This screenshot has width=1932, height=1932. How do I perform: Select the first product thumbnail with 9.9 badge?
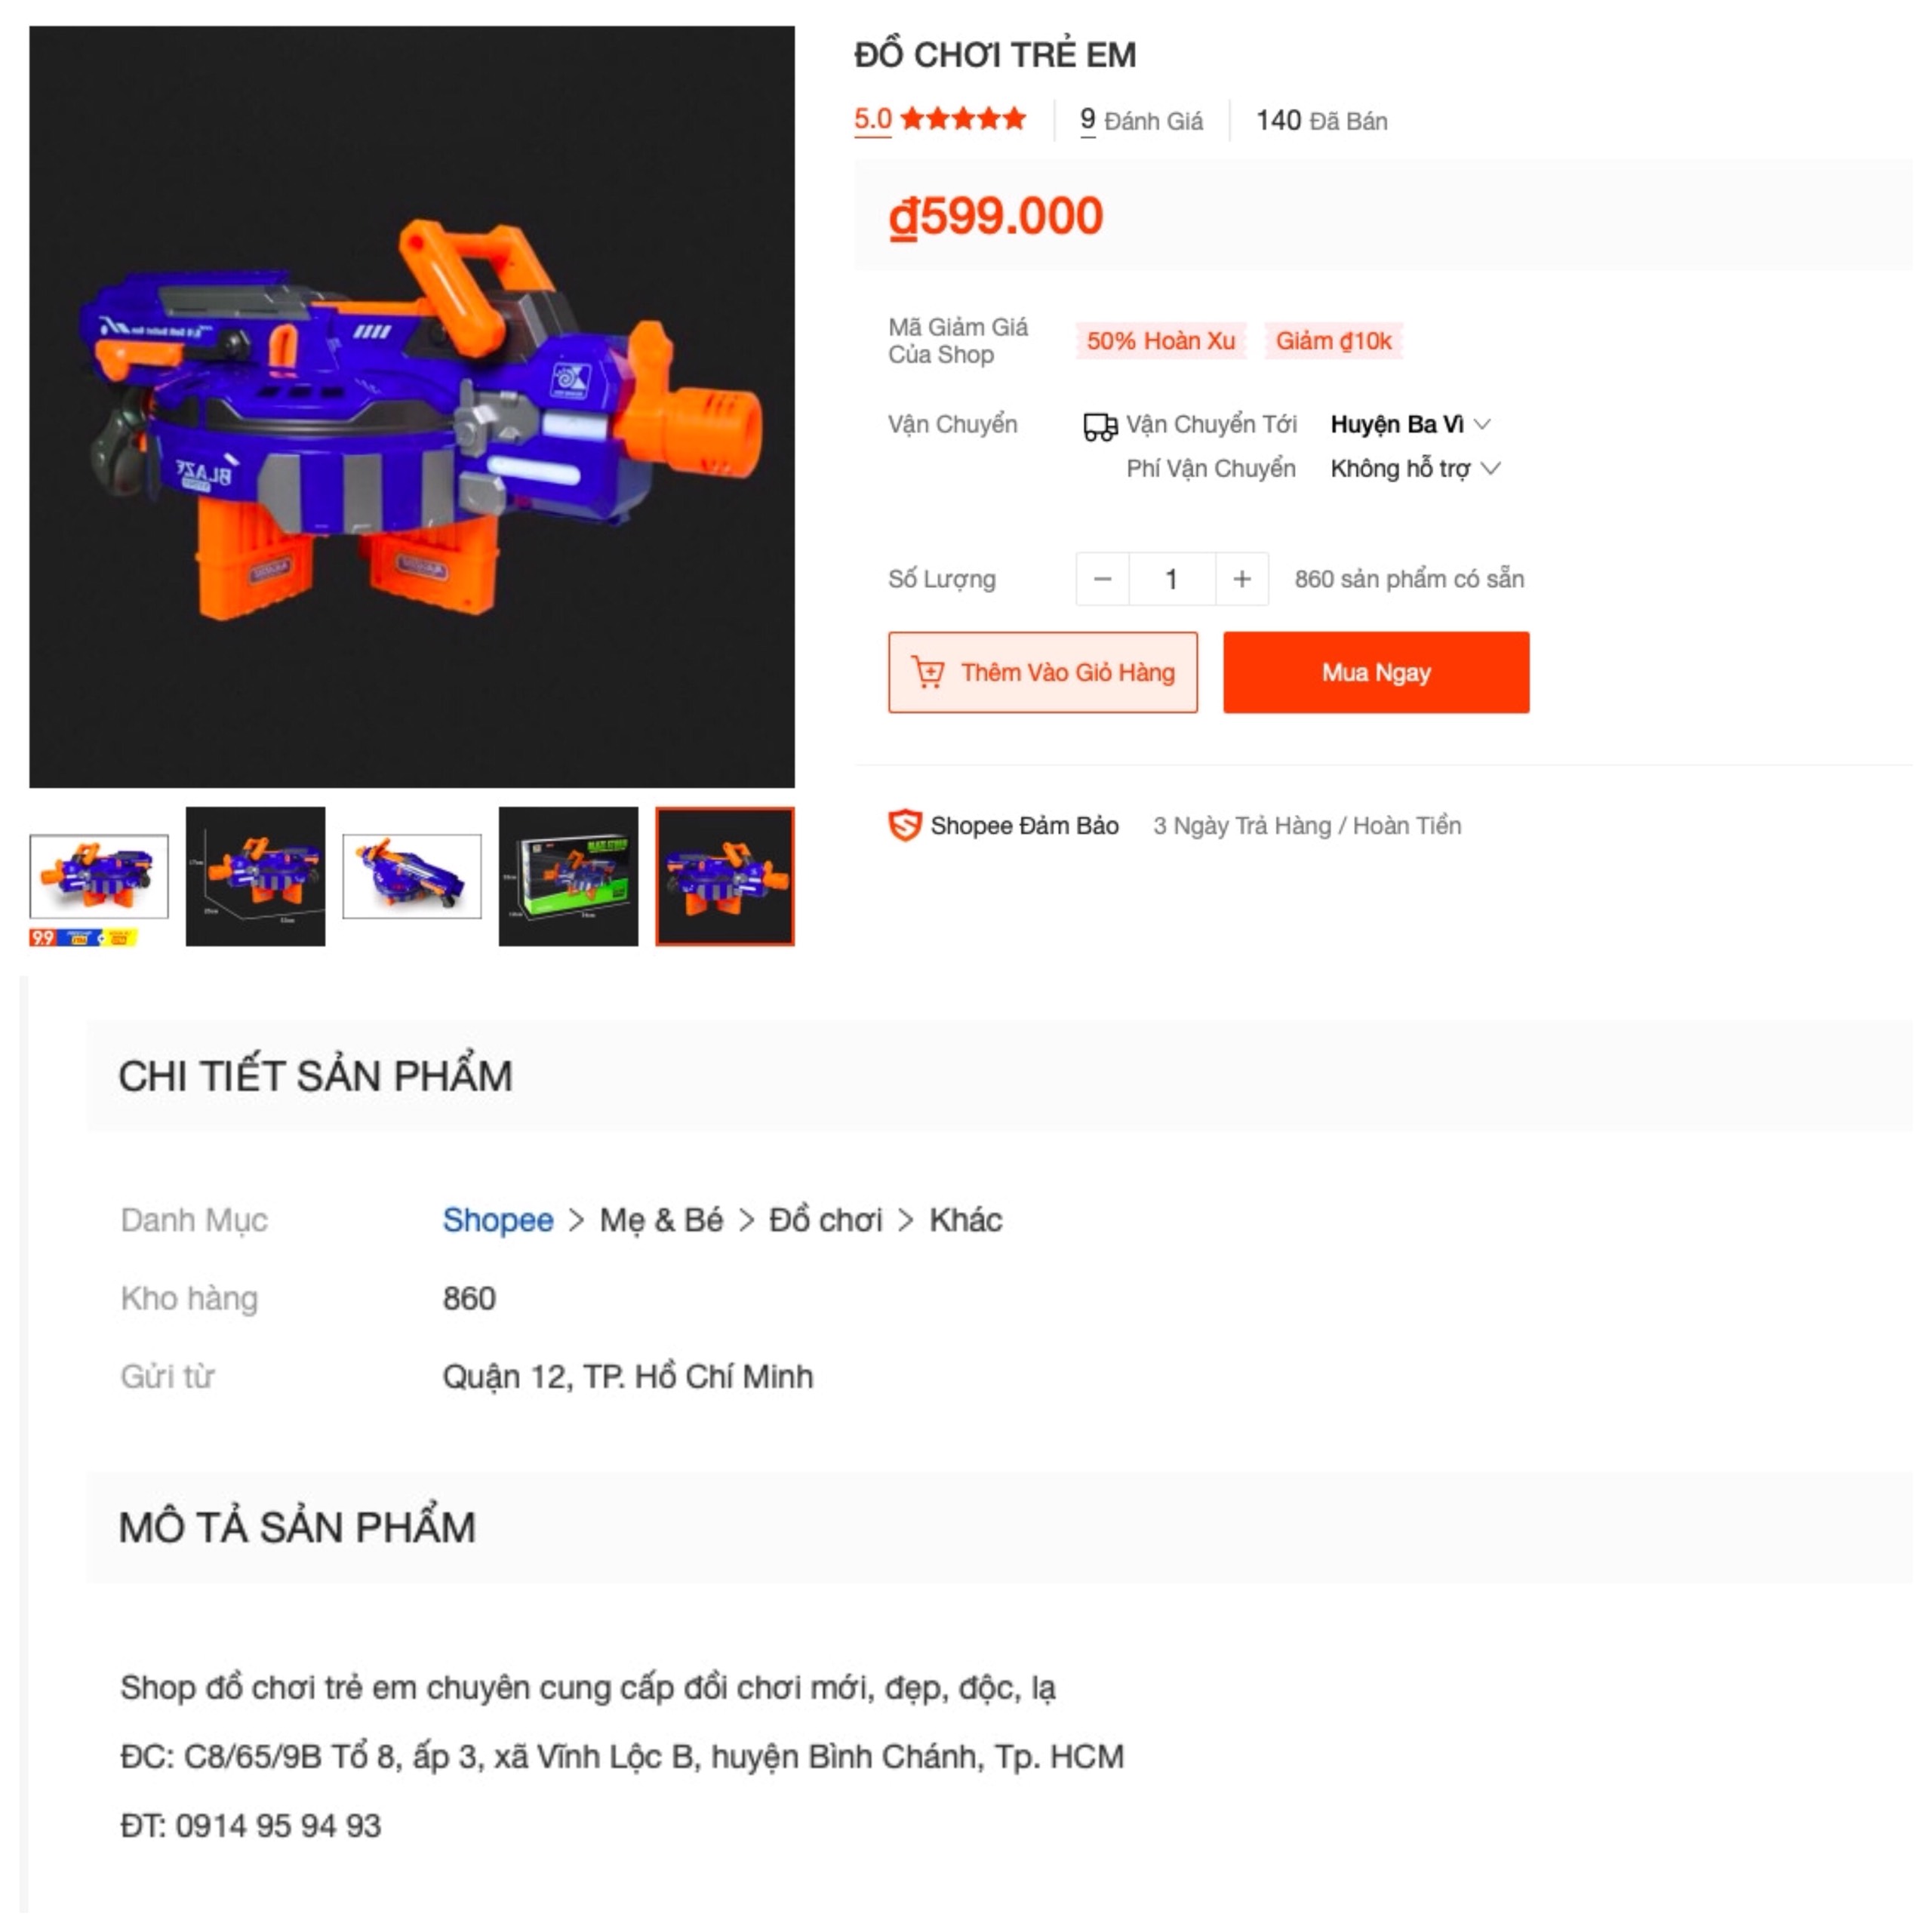[x=99, y=877]
